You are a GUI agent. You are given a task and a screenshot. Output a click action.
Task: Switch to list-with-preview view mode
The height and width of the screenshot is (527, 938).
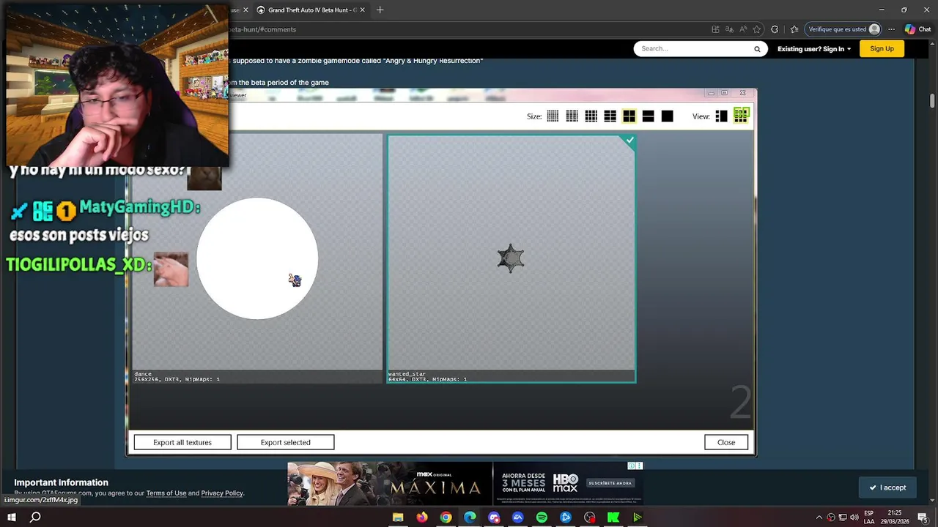pyautogui.click(x=721, y=116)
